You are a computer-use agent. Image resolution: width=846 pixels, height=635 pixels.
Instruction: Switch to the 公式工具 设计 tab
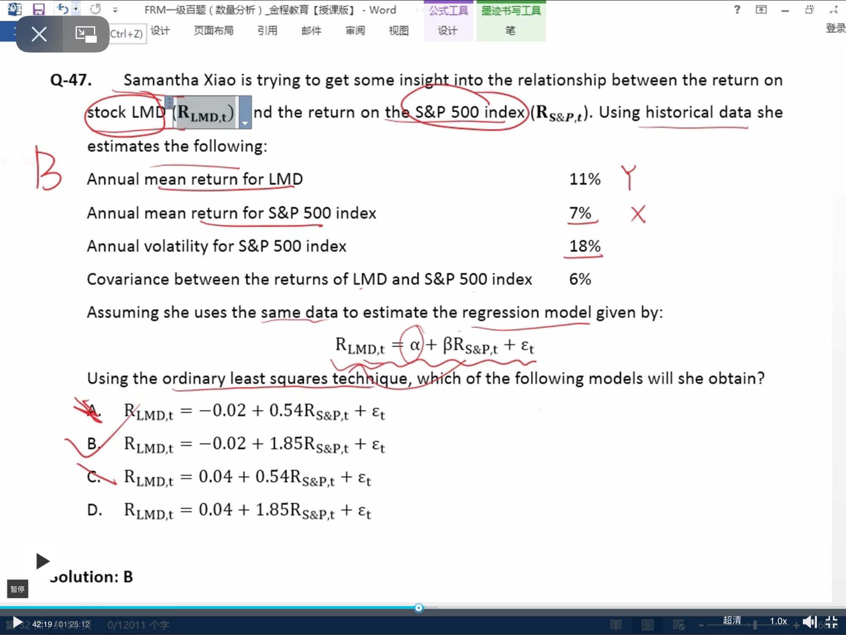point(448,30)
